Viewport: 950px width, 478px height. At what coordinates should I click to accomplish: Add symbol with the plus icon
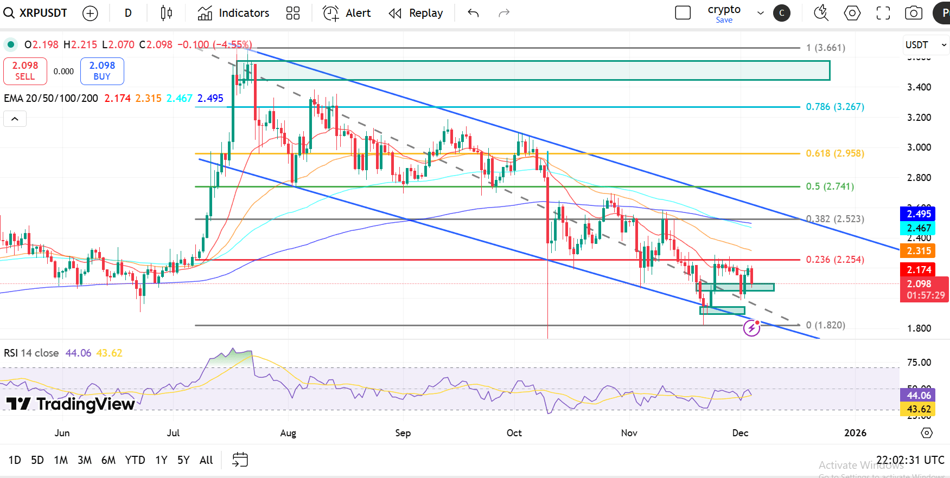[x=90, y=13]
